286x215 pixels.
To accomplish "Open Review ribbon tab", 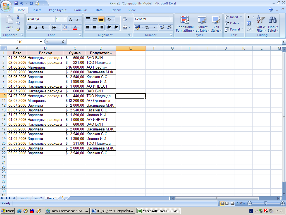I will coord(116,10).
